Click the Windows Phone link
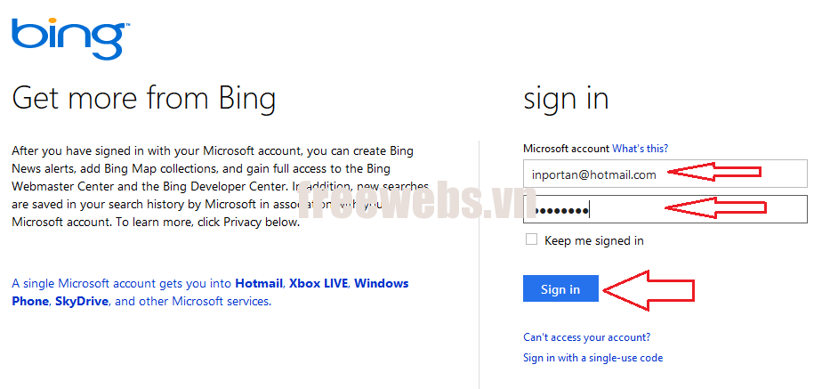This screenshot has width=822, height=389. (381, 283)
